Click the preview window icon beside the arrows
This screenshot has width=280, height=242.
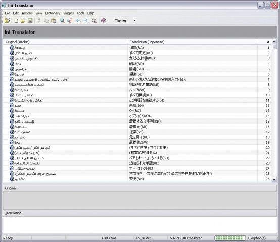coord(95,21)
